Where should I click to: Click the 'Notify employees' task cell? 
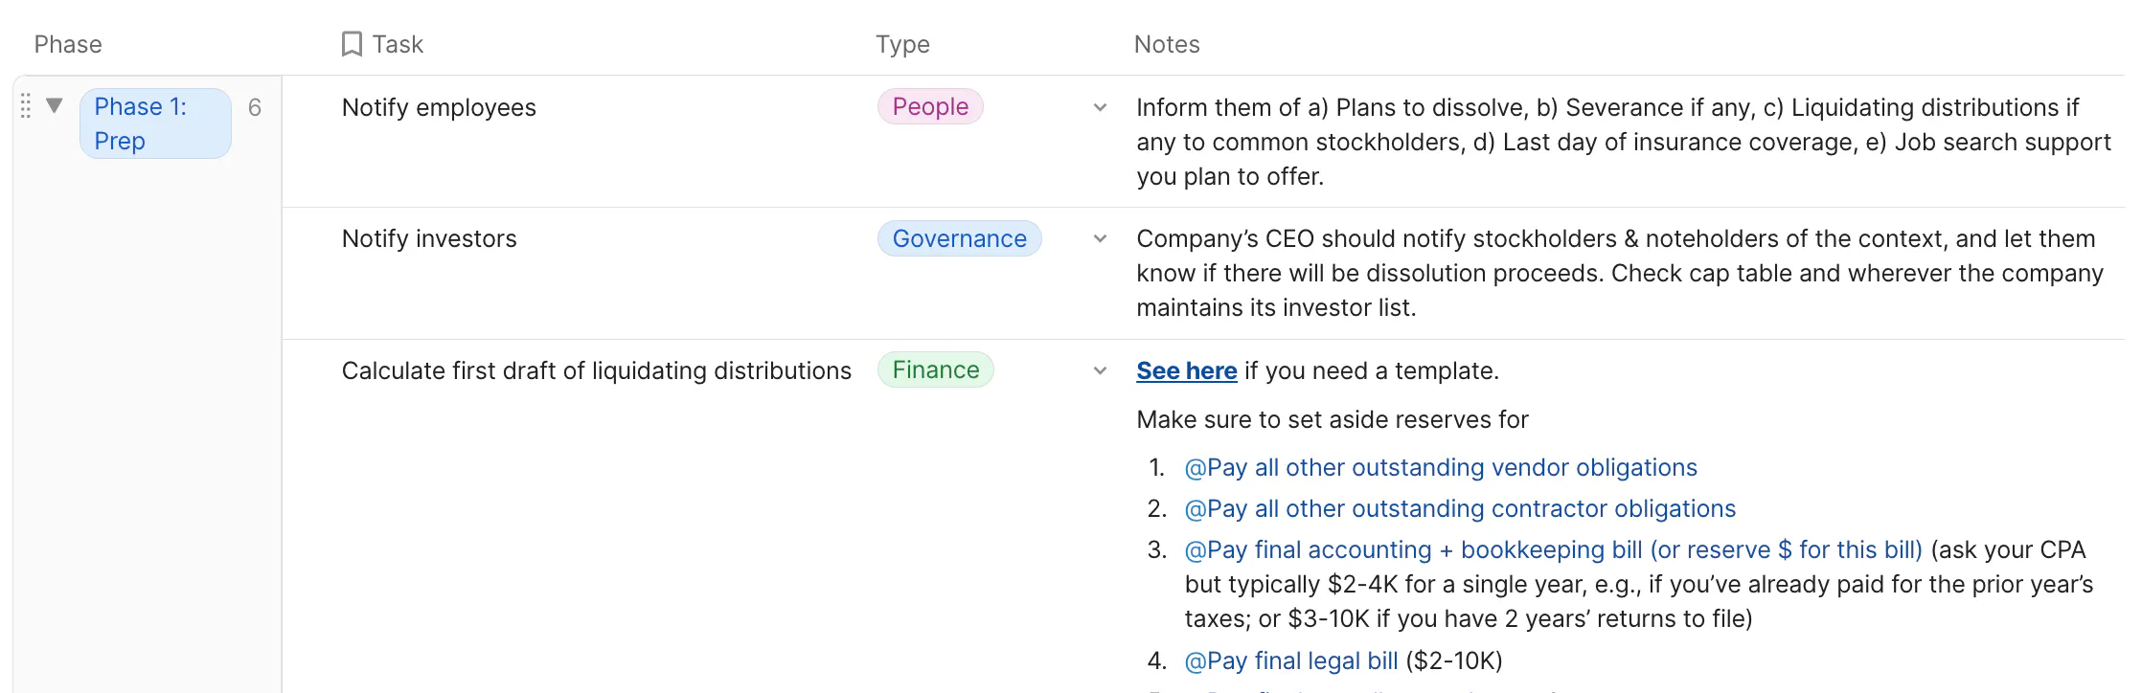439,107
